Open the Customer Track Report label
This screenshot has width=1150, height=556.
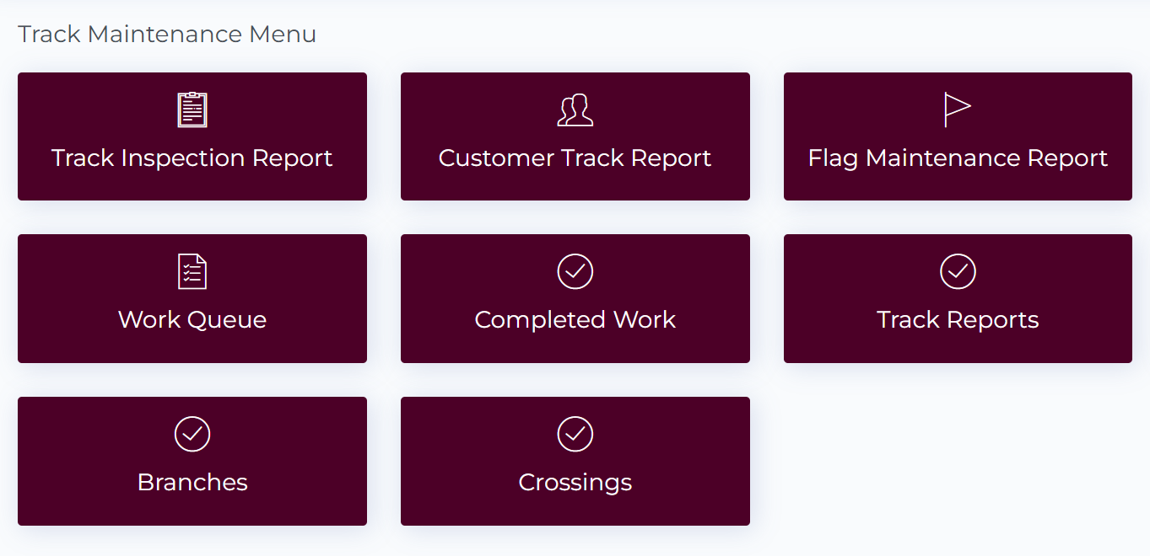coord(575,158)
